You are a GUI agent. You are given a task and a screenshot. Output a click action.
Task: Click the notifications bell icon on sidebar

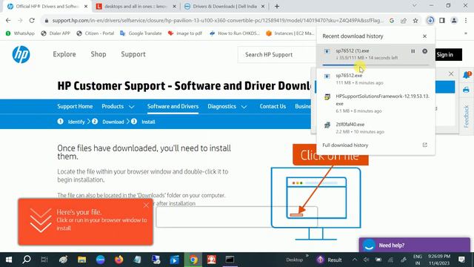click(x=467, y=75)
